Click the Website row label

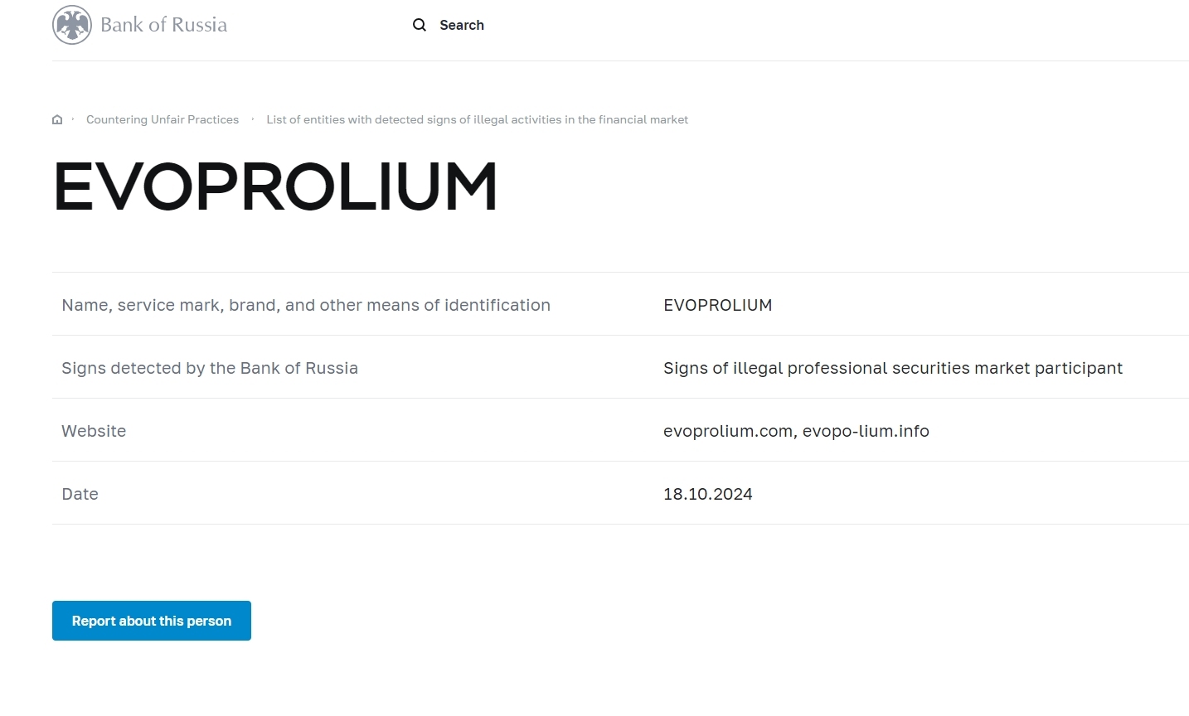pyautogui.click(x=94, y=431)
